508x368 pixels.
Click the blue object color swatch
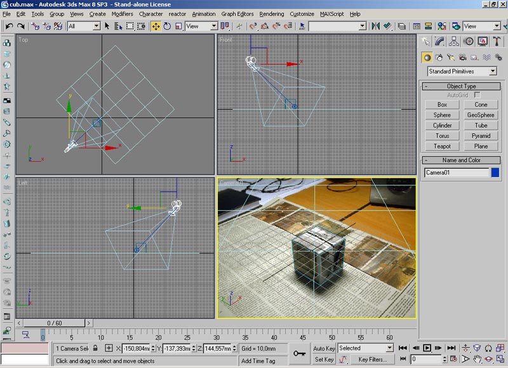(x=495, y=172)
